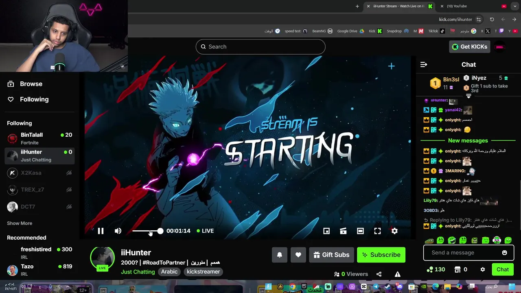This screenshot has width=521, height=293.
Task: Adjust the volume slider knob
Action: (x=160, y=231)
